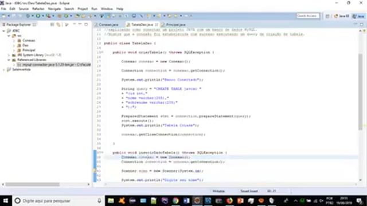The width and height of the screenshot is (367, 206).
Task: Open the Project menu
Action: click(83, 9)
